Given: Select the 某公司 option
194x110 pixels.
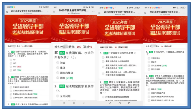Looking at the screenshot, I should [152, 62].
